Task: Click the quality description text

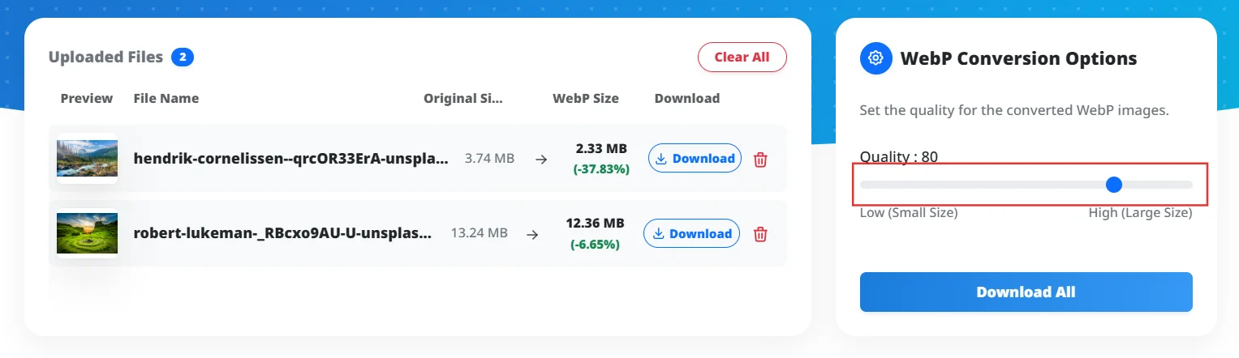Action: pyautogui.click(x=1014, y=110)
